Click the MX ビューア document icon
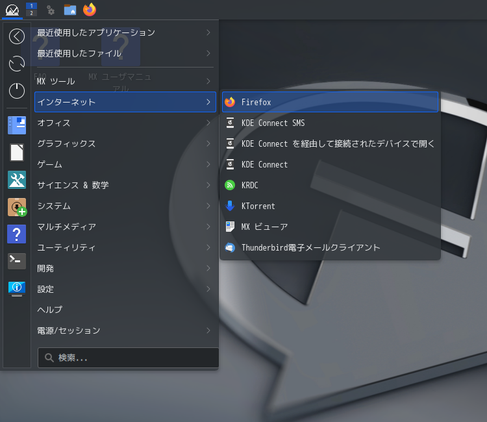 230,227
